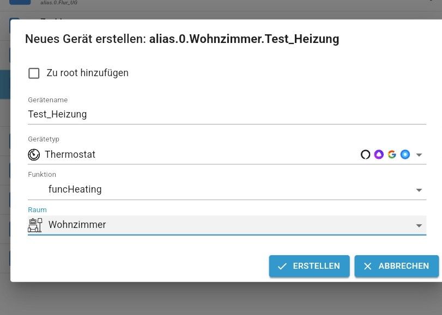The height and width of the screenshot is (315, 442).
Task: Click the checkmark icon on Erstellen
Action: pos(282,266)
